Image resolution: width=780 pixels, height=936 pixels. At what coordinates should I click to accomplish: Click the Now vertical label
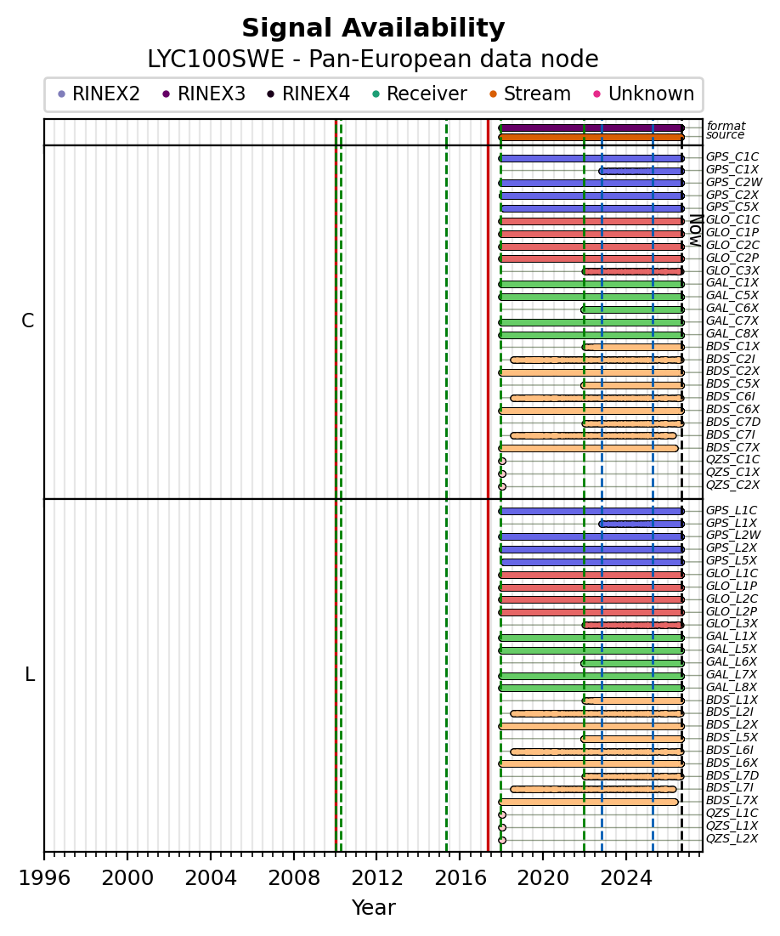(696, 230)
